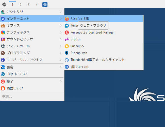Click the Persepolis Download Manager icon
The width and height of the screenshot is (165, 127).
[x=67, y=33]
